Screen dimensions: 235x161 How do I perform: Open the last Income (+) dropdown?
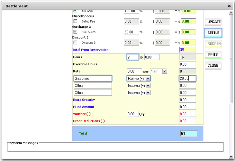(x=148, y=93)
